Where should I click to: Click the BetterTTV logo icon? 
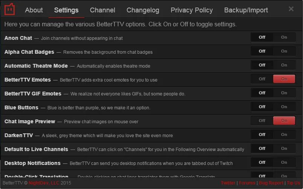click(x=9, y=9)
